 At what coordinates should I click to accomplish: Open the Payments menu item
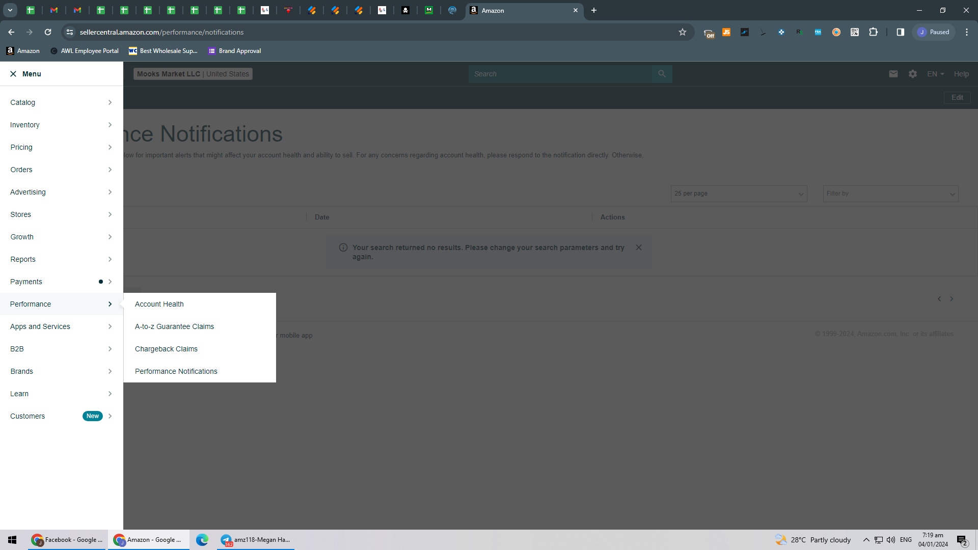tap(62, 282)
